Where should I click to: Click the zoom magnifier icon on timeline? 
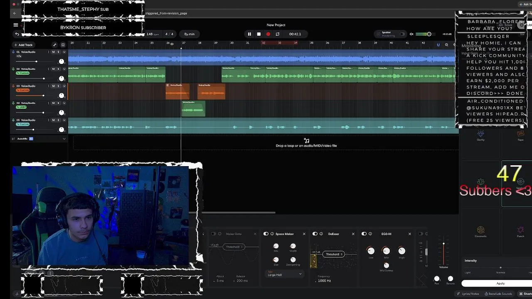point(446,45)
